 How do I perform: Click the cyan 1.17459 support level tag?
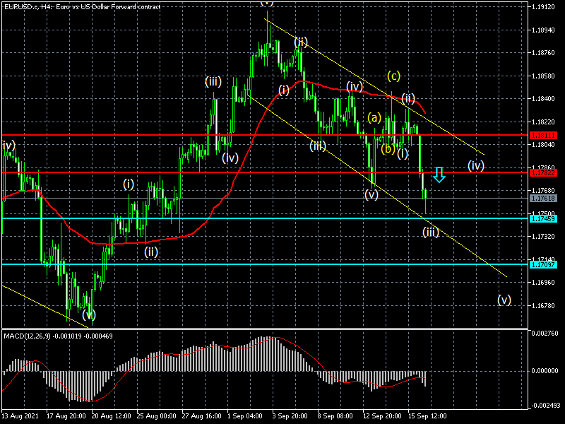[543, 218]
